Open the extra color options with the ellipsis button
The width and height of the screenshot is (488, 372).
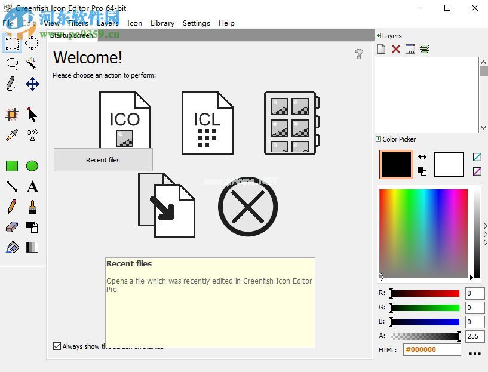click(475, 353)
